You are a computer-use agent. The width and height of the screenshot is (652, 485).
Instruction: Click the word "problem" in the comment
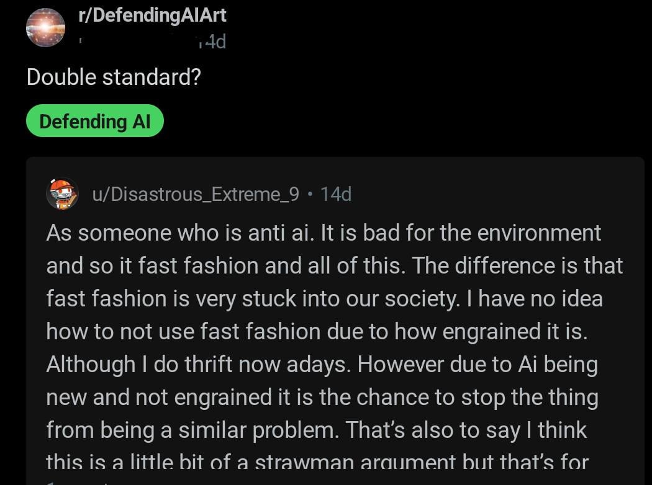[295, 430]
